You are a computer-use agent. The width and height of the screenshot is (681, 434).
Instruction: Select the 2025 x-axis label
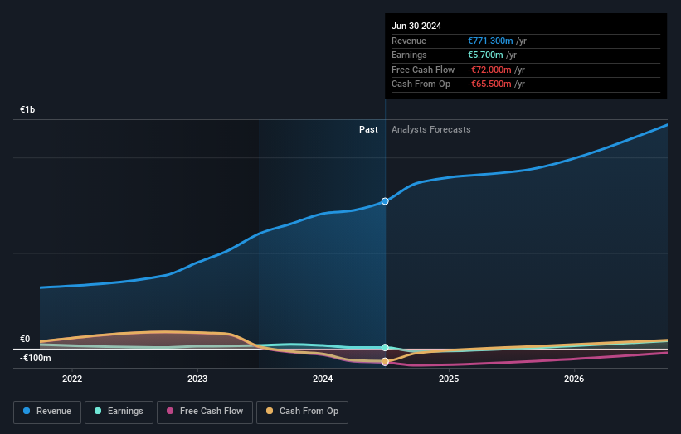click(x=449, y=379)
